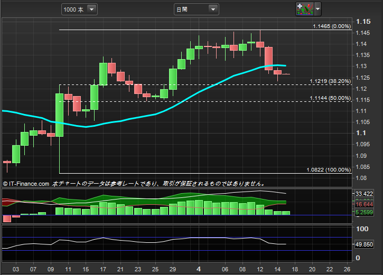383x275 pixels.
Task: Select date 03 on time axis
Action: [16, 269]
